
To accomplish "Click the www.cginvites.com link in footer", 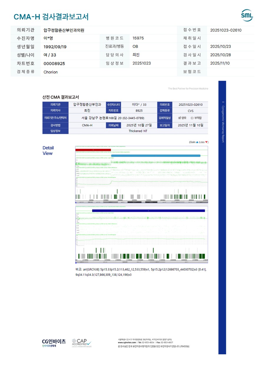I will (127, 343).
